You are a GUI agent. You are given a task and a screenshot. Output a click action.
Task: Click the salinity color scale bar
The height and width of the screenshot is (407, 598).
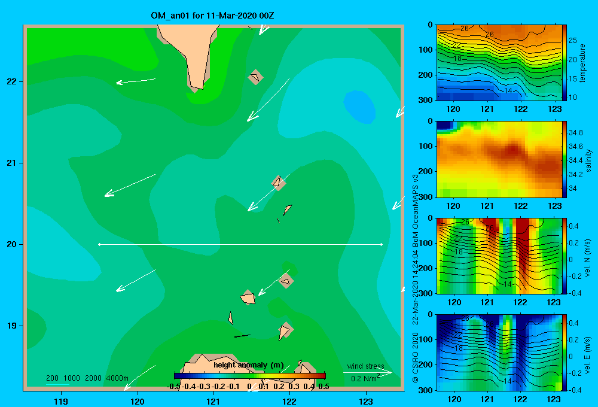[x=565, y=159]
